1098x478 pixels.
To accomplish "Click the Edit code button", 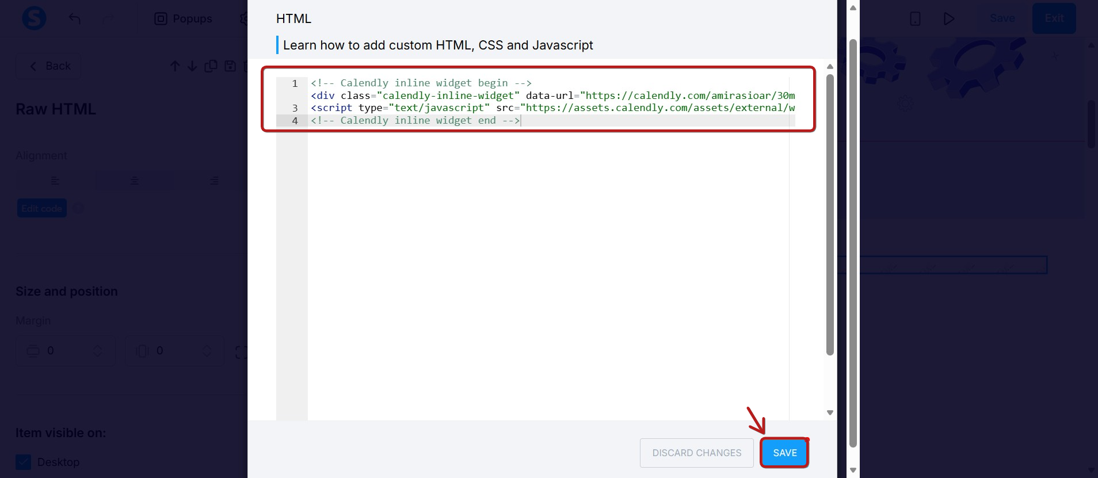I will (42, 208).
